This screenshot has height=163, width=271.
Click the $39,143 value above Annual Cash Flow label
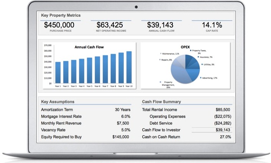click(x=160, y=25)
